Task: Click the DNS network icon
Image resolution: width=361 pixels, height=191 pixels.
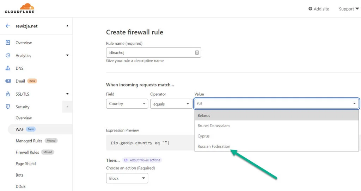Action: tap(8, 68)
